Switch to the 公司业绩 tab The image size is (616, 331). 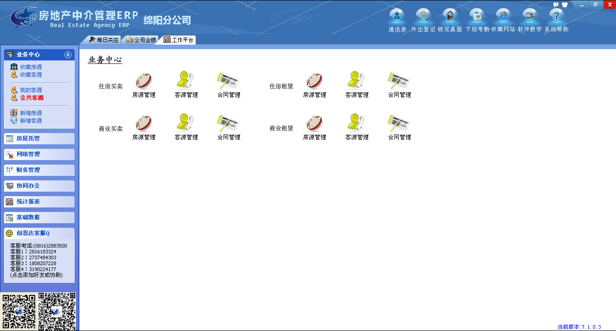141,40
